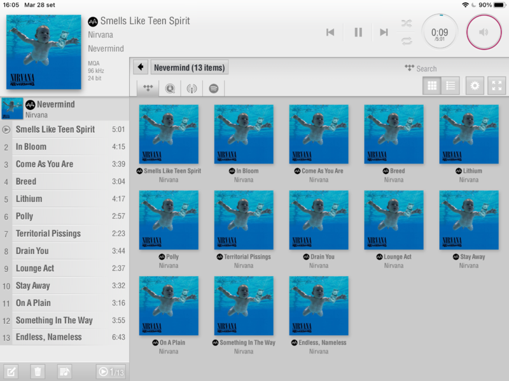Pause the current track
Viewport: 509px width, 381px height.
[358, 32]
